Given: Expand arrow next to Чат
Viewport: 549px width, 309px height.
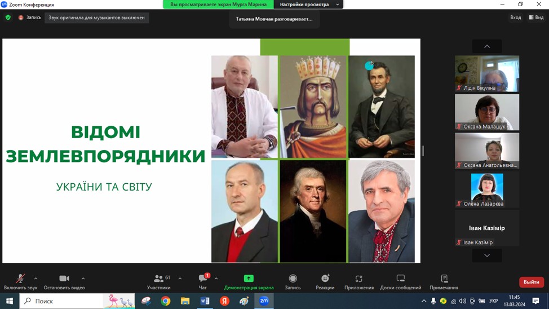Looking at the screenshot, I should point(216,279).
